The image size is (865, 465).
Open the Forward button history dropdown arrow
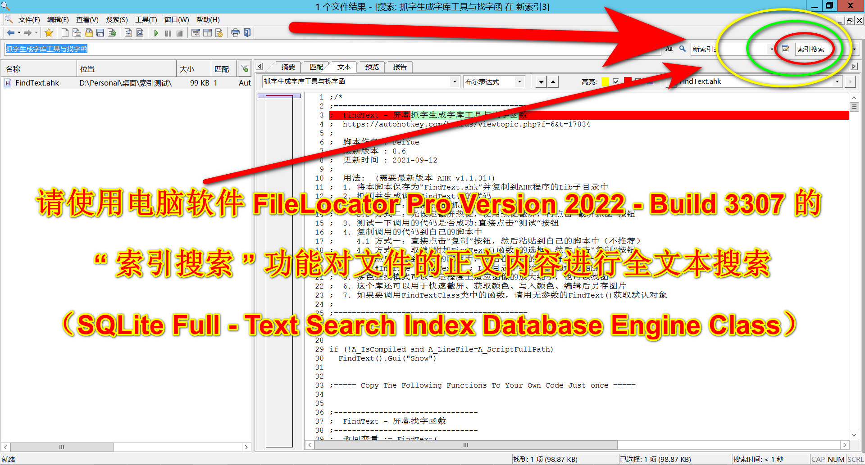[36, 32]
